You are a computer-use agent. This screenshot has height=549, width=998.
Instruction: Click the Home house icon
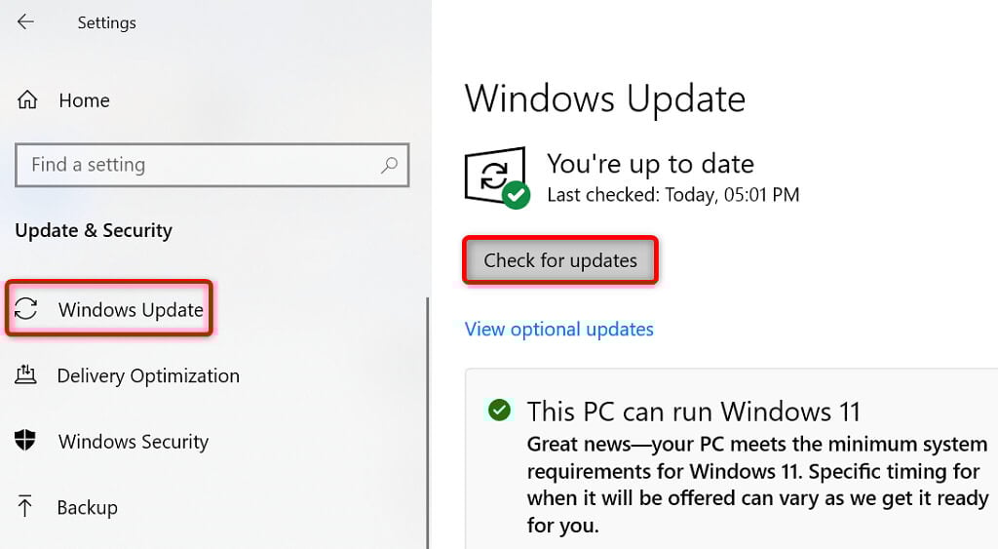pyautogui.click(x=27, y=100)
